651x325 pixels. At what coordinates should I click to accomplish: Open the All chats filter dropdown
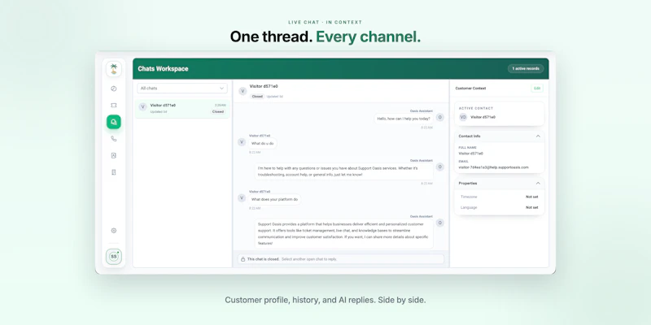pos(182,89)
